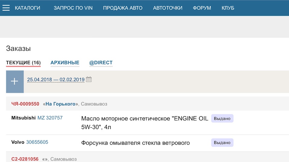Open Volvo part number 30655605
The height and width of the screenshot is (162, 289).
(x=37, y=142)
